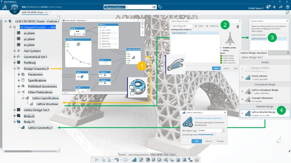Collapse the Other Publications node

point(19,92)
